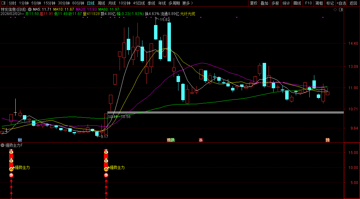Screen dimensions: 360x199
Task: Click the 返回 back button
Action: point(353,3)
